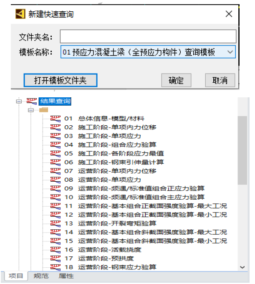
Task: Click icon beside 05 施工阶段-各阶段应力最值
Action: coord(56,154)
